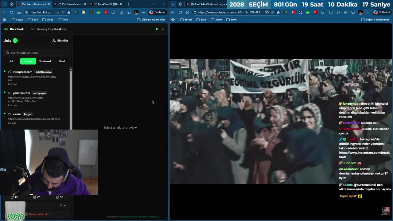Reload the KickPeek page

pyautogui.click(x=12, y=12)
